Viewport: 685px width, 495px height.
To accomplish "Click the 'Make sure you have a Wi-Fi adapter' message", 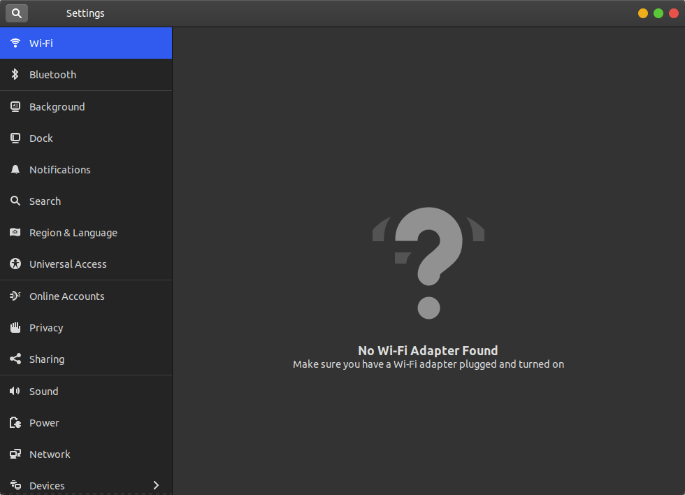I will pyautogui.click(x=428, y=364).
